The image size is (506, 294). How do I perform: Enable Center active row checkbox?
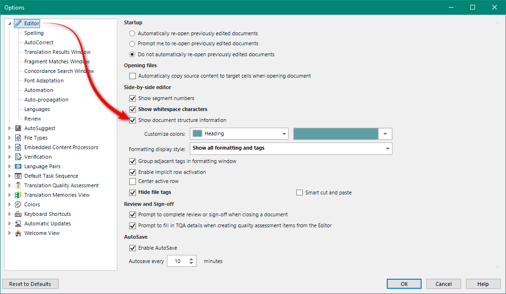point(132,182)
